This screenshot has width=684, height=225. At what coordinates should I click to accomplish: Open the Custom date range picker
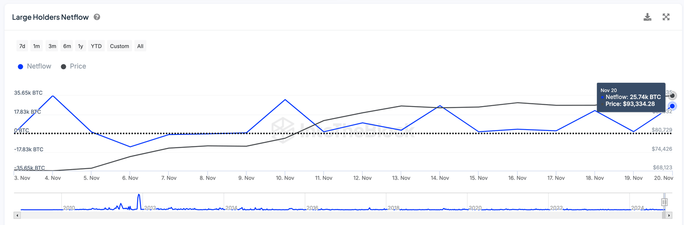pyautogui.click(x=119, y=46)
